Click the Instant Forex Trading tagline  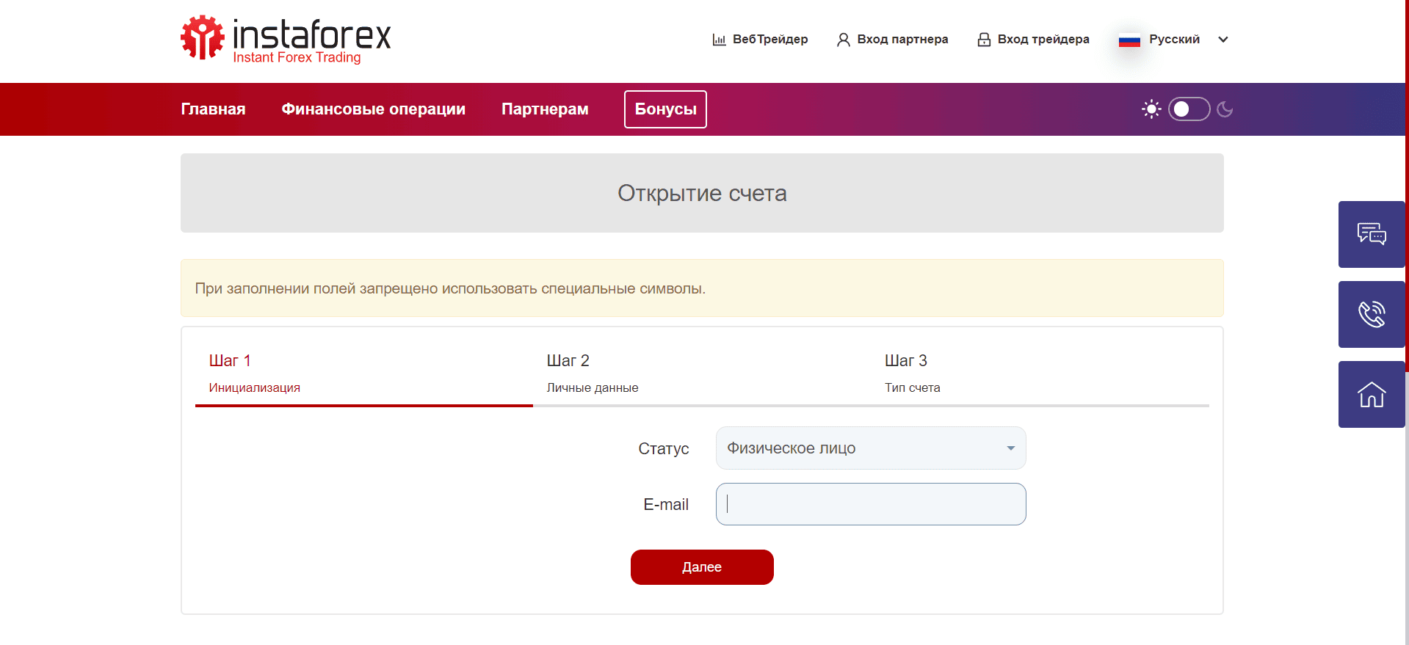297,57
